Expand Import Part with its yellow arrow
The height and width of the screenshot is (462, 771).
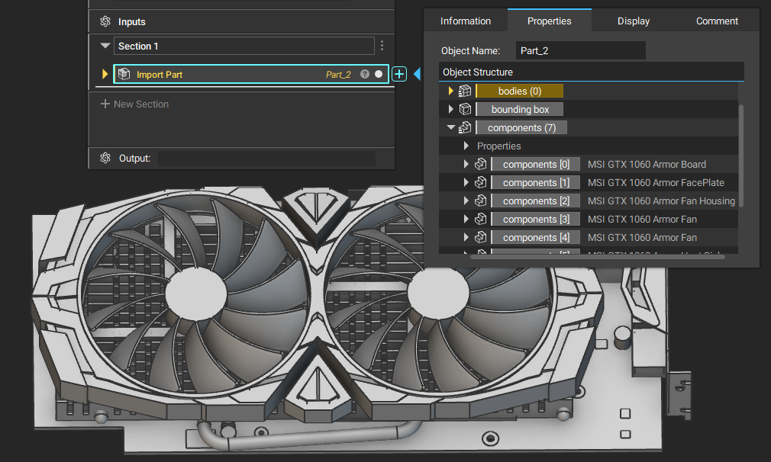point(105,74)
